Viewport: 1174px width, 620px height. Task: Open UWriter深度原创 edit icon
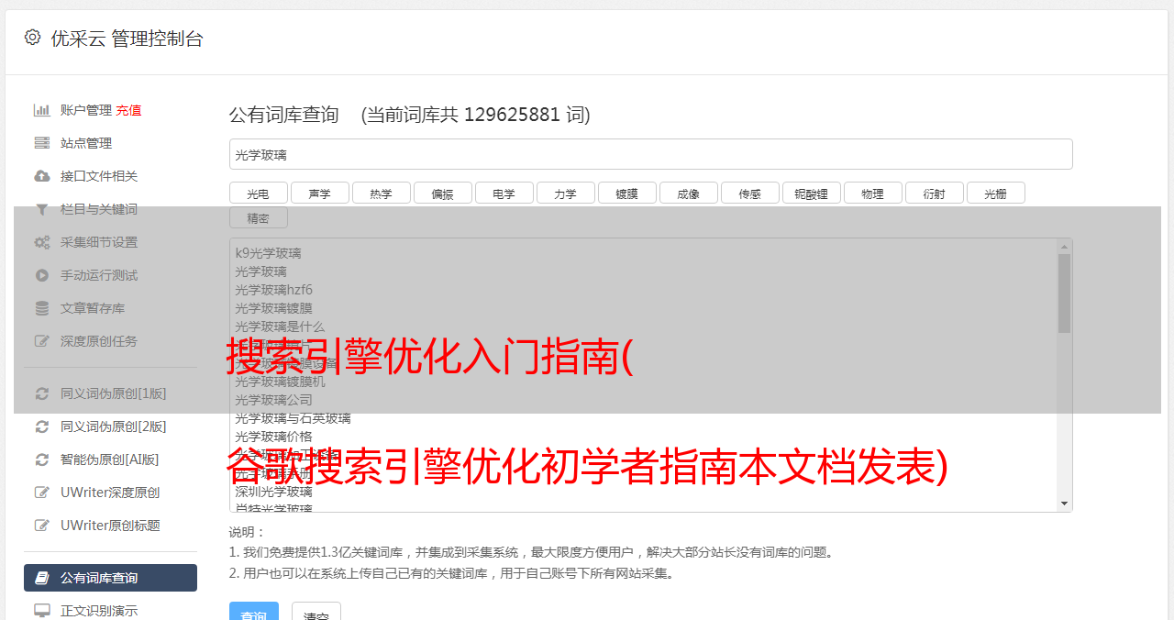pyautogui.click(x=41, y=493)
